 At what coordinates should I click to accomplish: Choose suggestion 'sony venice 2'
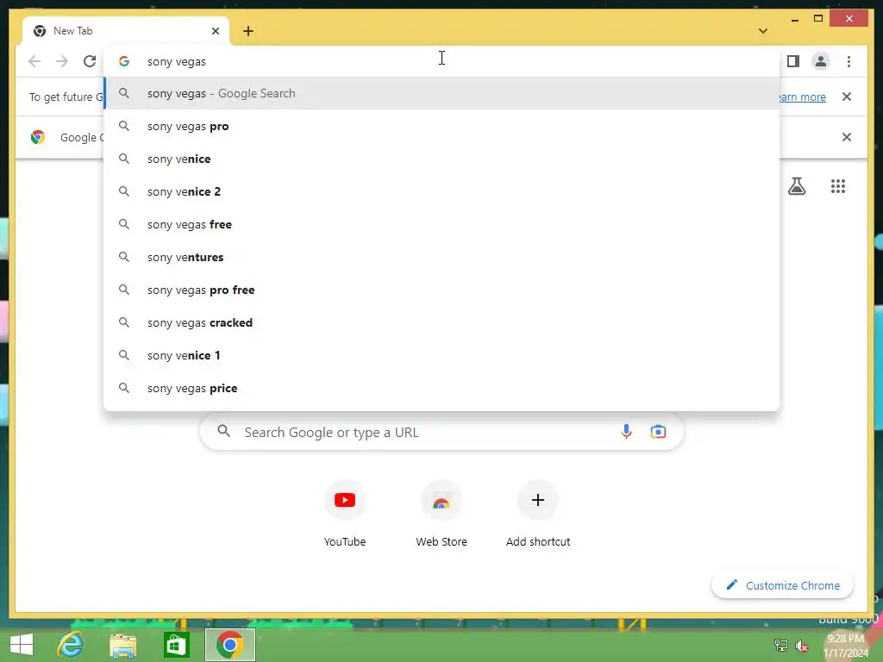(442, 191)
